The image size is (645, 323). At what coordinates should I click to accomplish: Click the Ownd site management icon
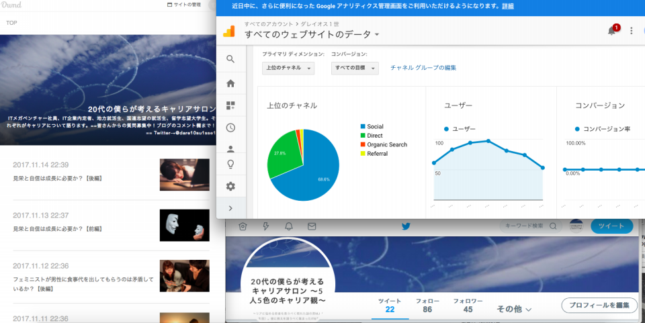point(169,5)
